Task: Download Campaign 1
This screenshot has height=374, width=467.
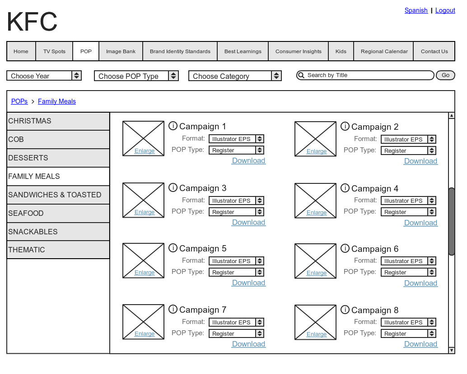Action: pos(249,160)
